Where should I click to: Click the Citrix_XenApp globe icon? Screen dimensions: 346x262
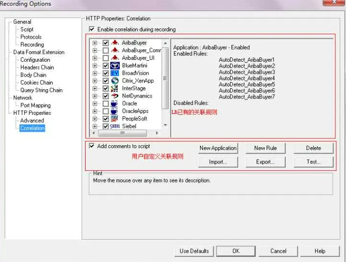115,81
